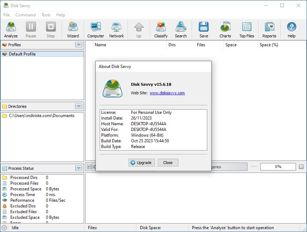Select the Processed Space status row
Viewport: 307px width, 232px height.
(42, 189)
